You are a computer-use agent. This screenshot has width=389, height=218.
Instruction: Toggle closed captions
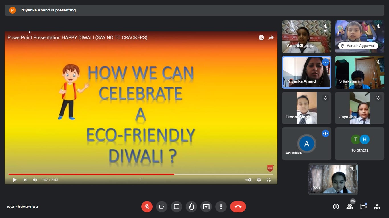click(177, 207)
